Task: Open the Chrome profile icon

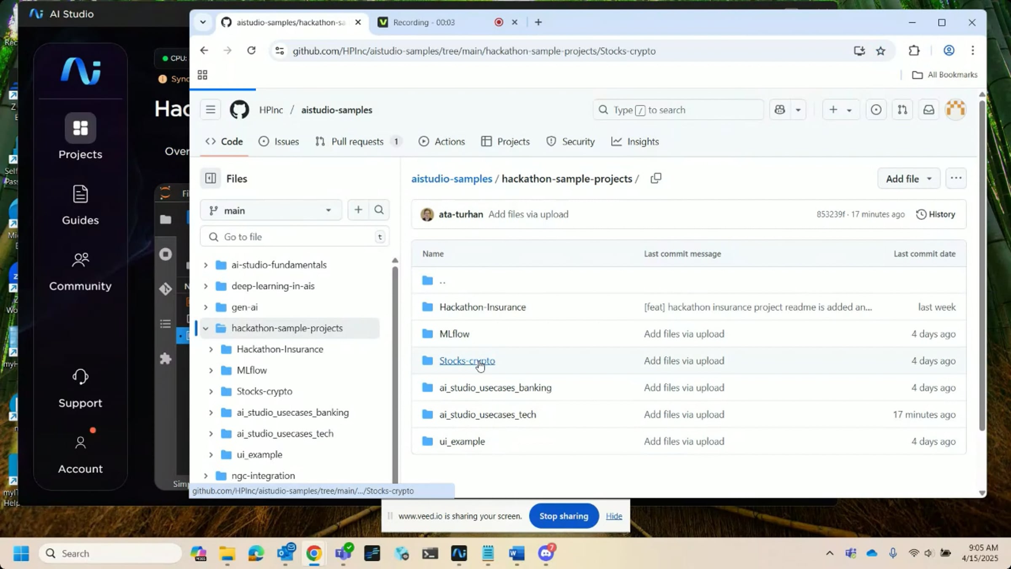Action: pyautogui.click(x=949, y=51)
